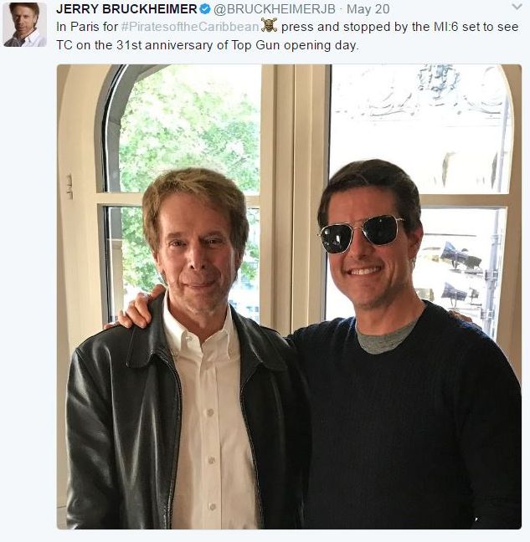Image resolution: width=530 pixels, height=542 pixels.
Task: Click the aviator sunglasses in the photo
Action: (363, 233)
